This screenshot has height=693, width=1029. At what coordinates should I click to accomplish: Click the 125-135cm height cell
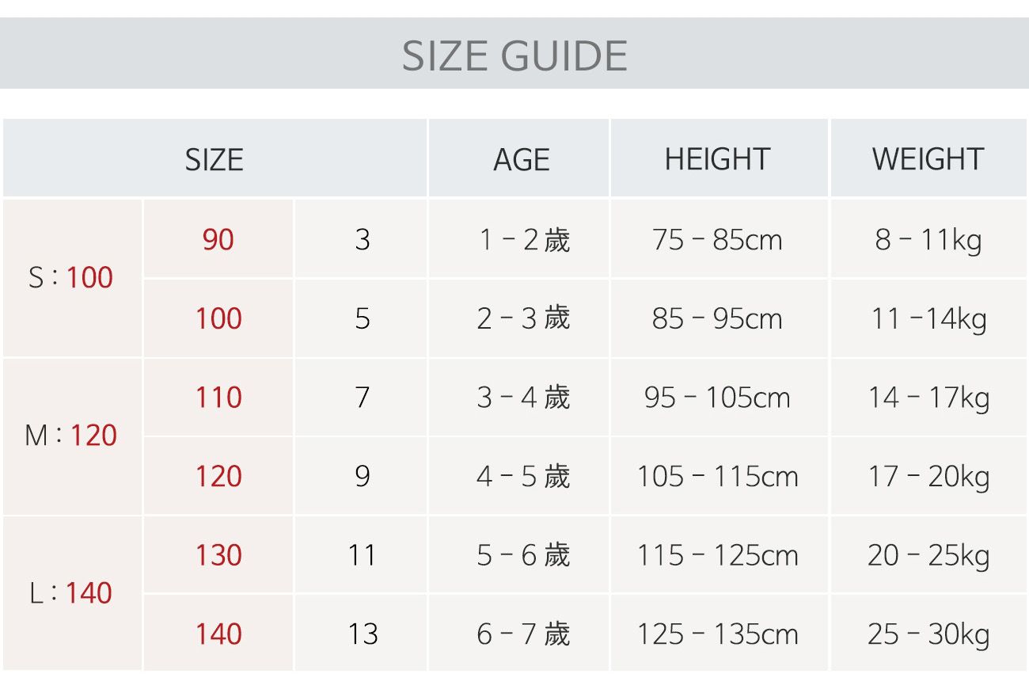click(717, 634)
